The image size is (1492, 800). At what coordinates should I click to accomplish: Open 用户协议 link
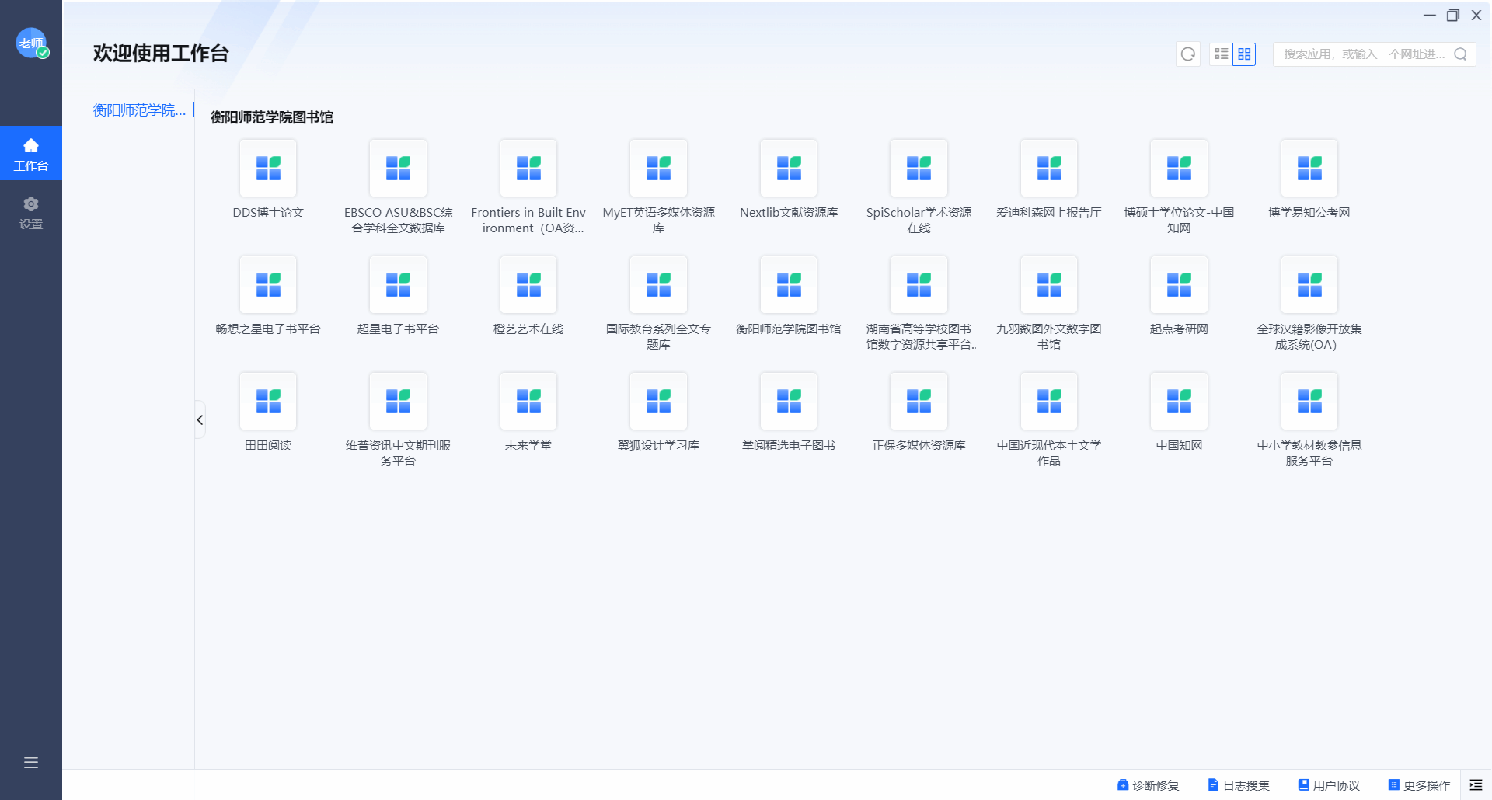pyautogui.click(x=1329, y=785)
